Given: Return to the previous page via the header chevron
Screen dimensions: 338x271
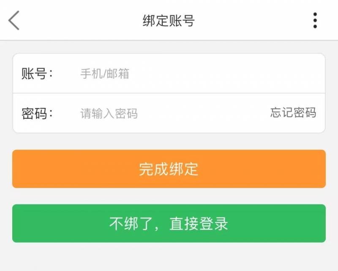Looking at the screenshot, I should coord(14,20).
